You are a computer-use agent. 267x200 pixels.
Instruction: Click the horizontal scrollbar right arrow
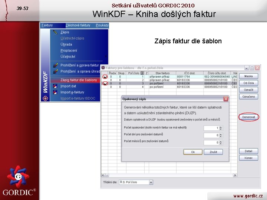click(235, 175)
